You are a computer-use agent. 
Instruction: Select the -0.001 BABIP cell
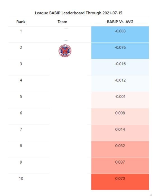pos(120,100)
